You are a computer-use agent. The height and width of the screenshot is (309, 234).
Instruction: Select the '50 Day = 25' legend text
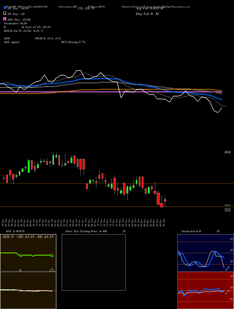pyautogui.click(x=16, y=14)
